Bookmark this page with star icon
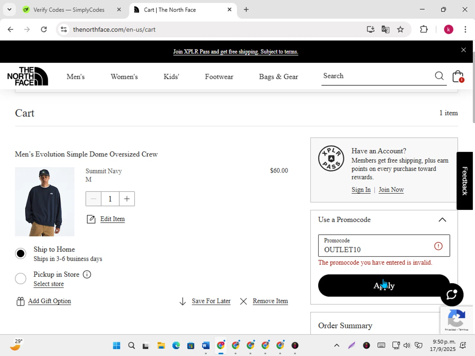 click(x=400, y=29)
